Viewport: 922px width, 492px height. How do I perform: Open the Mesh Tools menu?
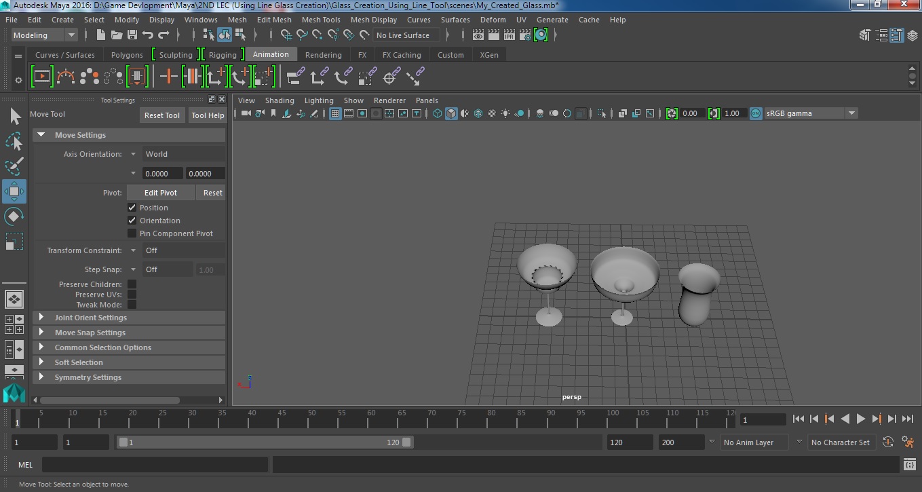[321, 20]
